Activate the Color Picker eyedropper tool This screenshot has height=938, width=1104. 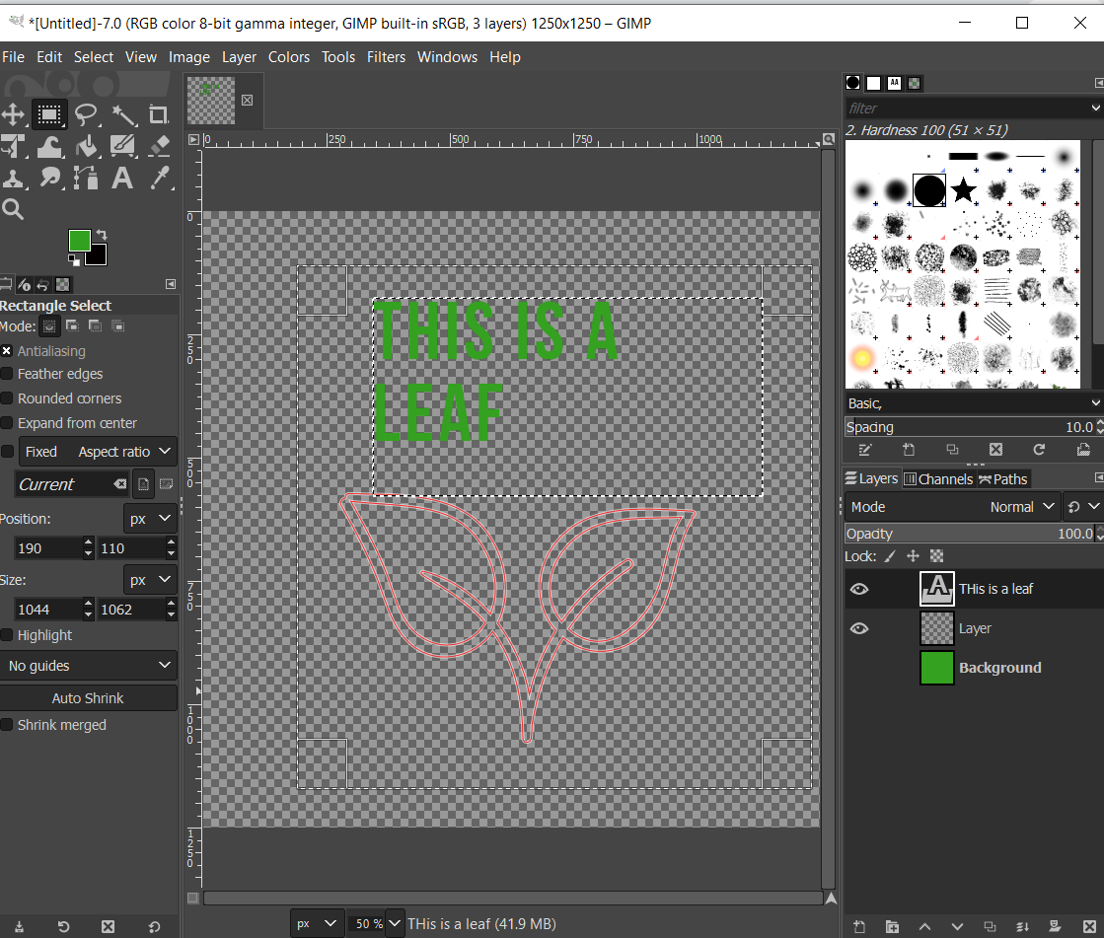pyautogui.click(x=159, y=179)
